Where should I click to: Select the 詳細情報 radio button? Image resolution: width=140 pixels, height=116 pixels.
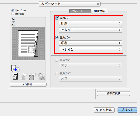click(x=13, y=14)
